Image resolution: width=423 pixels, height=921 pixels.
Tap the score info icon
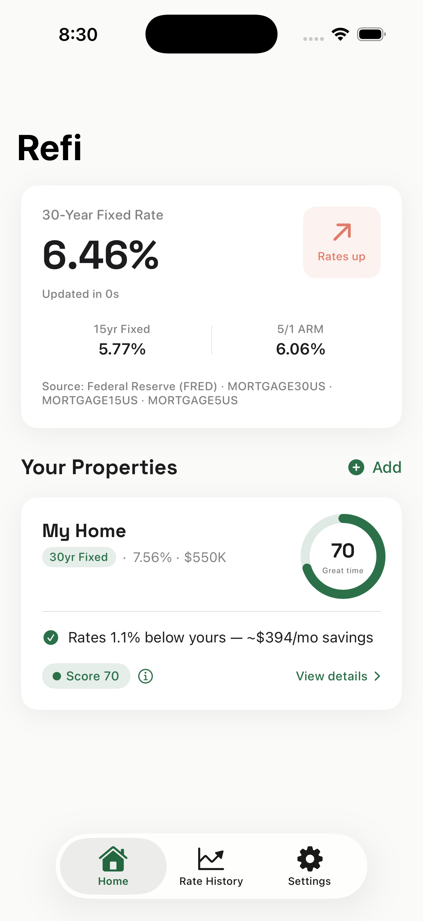pyautogui.click(x=146, y=676)
